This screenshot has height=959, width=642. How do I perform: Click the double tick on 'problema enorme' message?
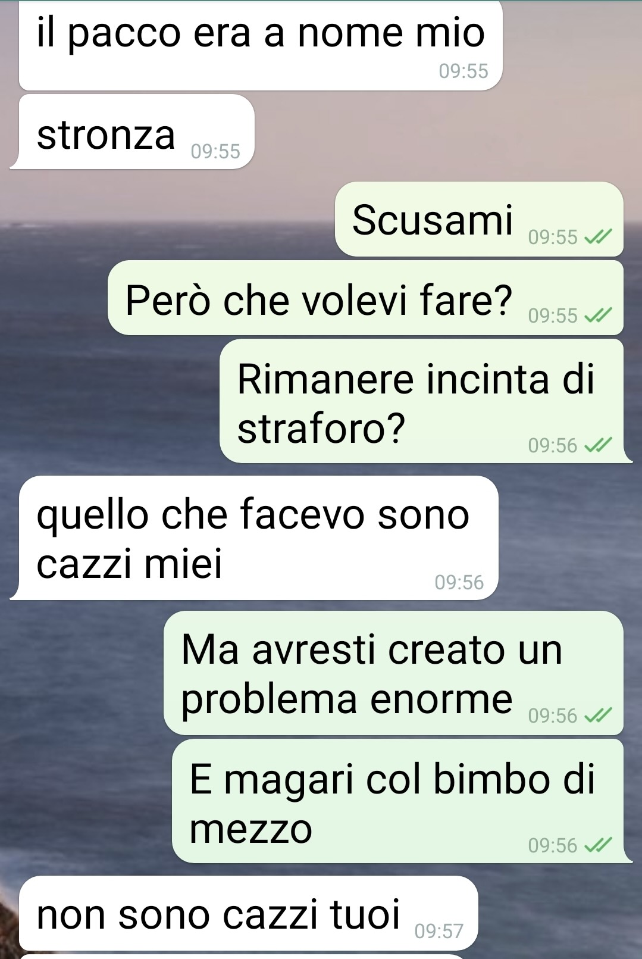point(597,716)
